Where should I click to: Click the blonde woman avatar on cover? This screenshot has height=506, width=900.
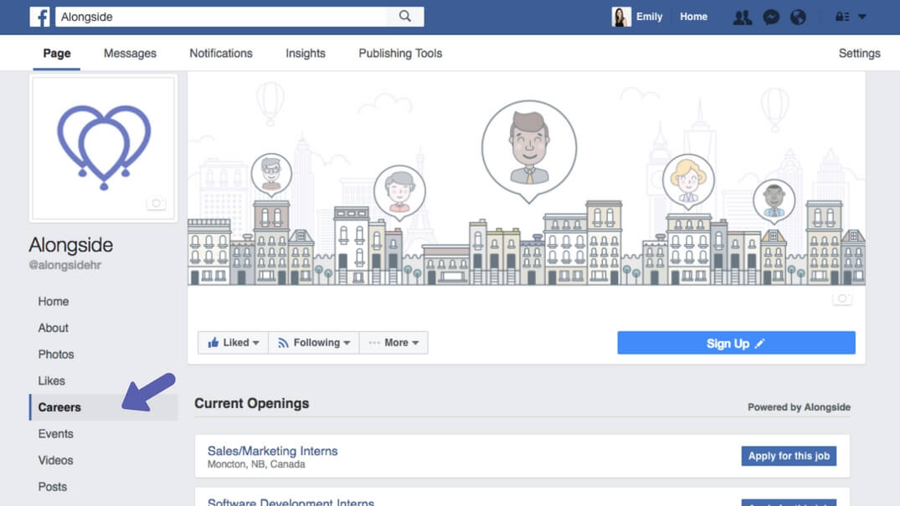688,180
